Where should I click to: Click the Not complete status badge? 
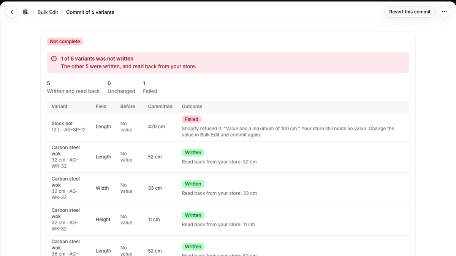point(65,41)
